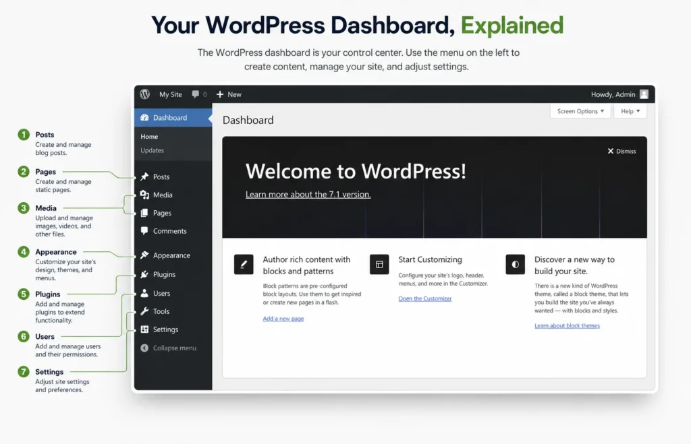Image resolution: width=691 pixels, height=444 pixels.
Task: Click the Dashboard gauge icon in sidebar
Action: coord(144,117)
